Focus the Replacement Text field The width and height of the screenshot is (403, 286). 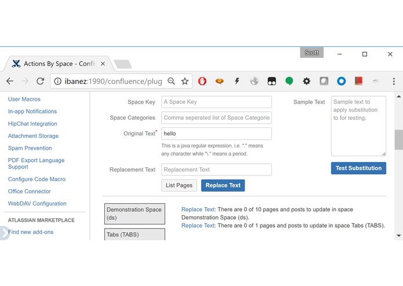(216, 170)
